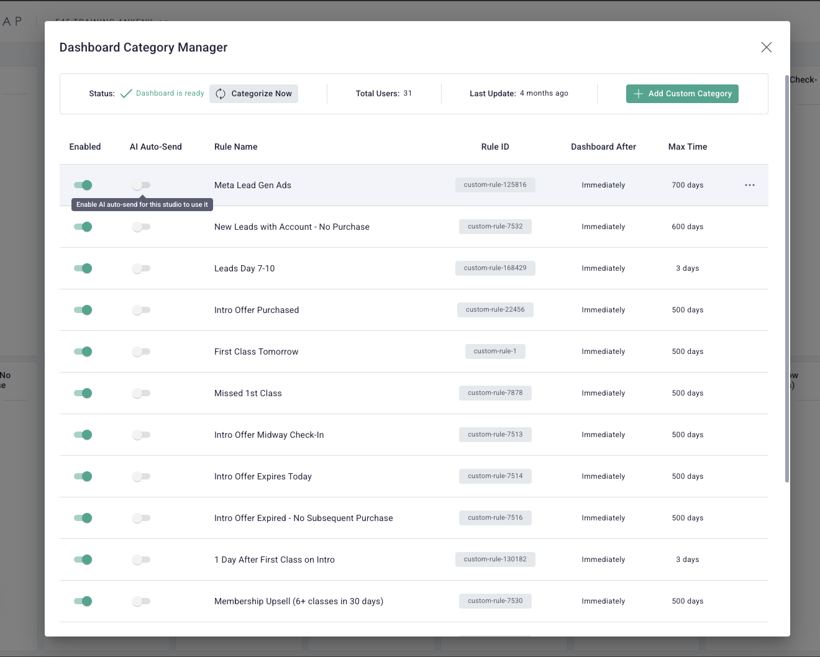Toggle Enabled for Intro Offer Midway Check-In
Image resolution: width=820 pixels, height=657 pixels.
coord(83,435)
